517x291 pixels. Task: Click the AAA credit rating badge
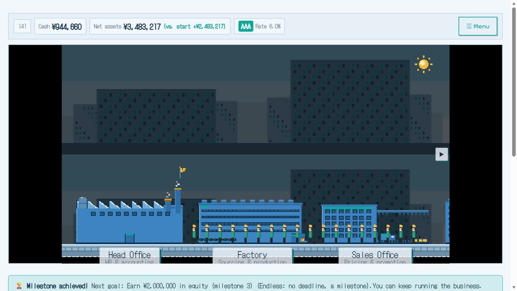tap(246, 26)
